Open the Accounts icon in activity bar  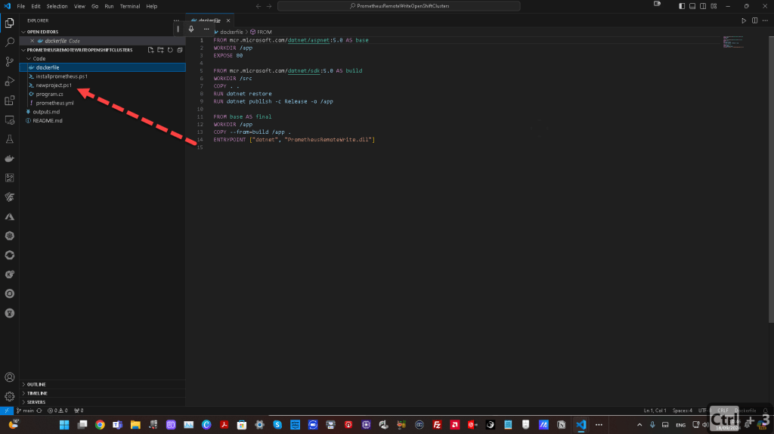[9, 377]
